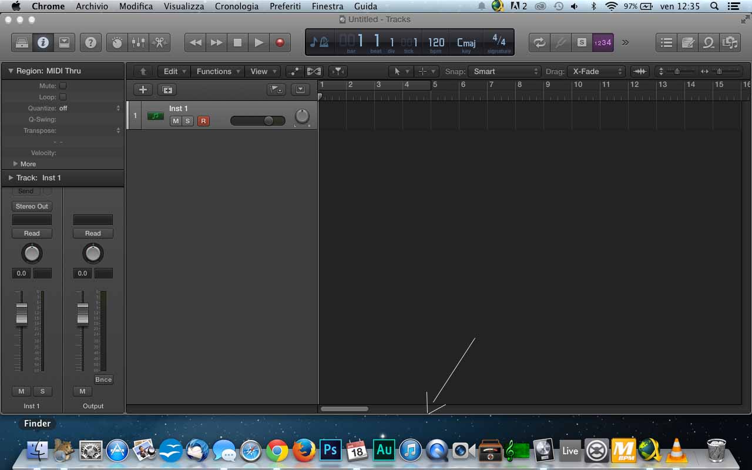Open the Library panel
The width and height of the screenshot is (752, 470).
click(22, 42)
